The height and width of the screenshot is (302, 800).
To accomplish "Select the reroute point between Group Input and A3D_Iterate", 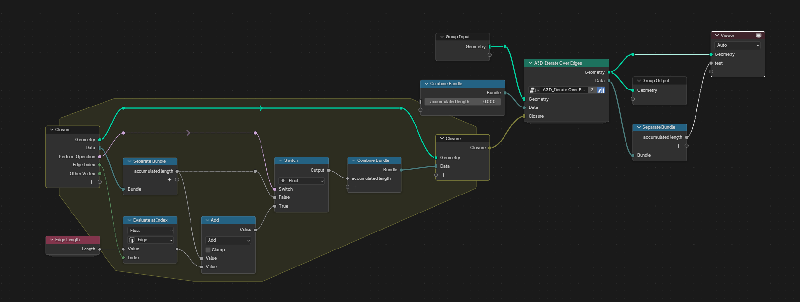I will [505, 47].
